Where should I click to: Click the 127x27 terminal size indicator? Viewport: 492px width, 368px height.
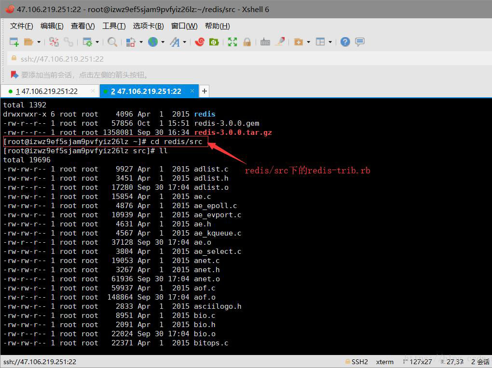418,362
